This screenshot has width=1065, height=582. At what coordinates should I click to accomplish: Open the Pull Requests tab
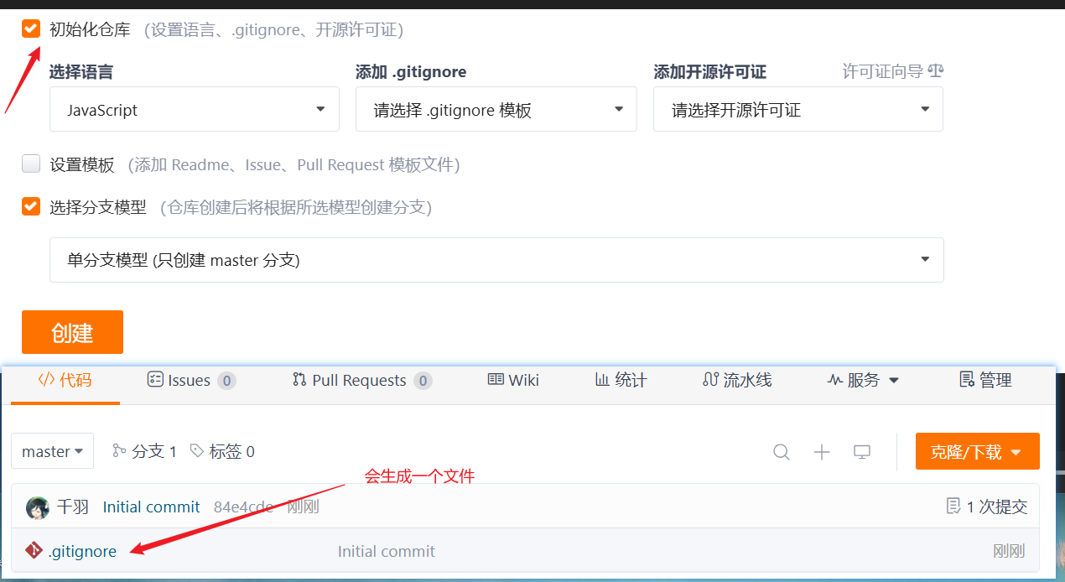[x=361, y=381]
